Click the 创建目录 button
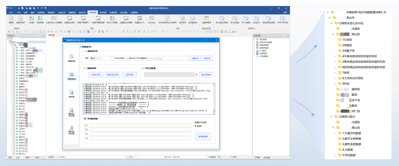Screen dimensions: 399x166 pyautogui.click(x=195, y=58)
